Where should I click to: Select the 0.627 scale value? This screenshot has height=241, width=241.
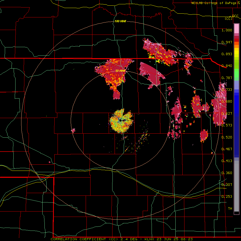pyautogui.click(x=227, y=114)
